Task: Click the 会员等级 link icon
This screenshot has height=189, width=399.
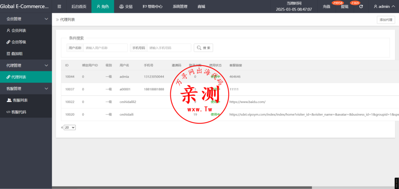Action: (x=9, y=42)
